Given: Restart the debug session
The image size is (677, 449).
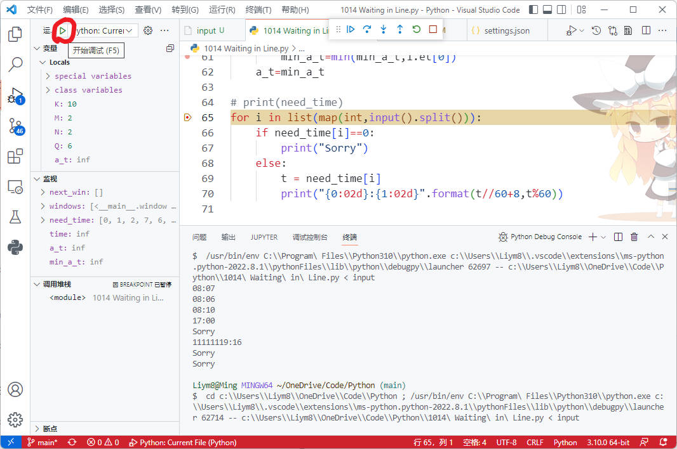Looking at the screenshot, I should pos(417,30).
